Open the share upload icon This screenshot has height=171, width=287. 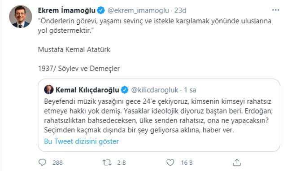tap(237, 162)
